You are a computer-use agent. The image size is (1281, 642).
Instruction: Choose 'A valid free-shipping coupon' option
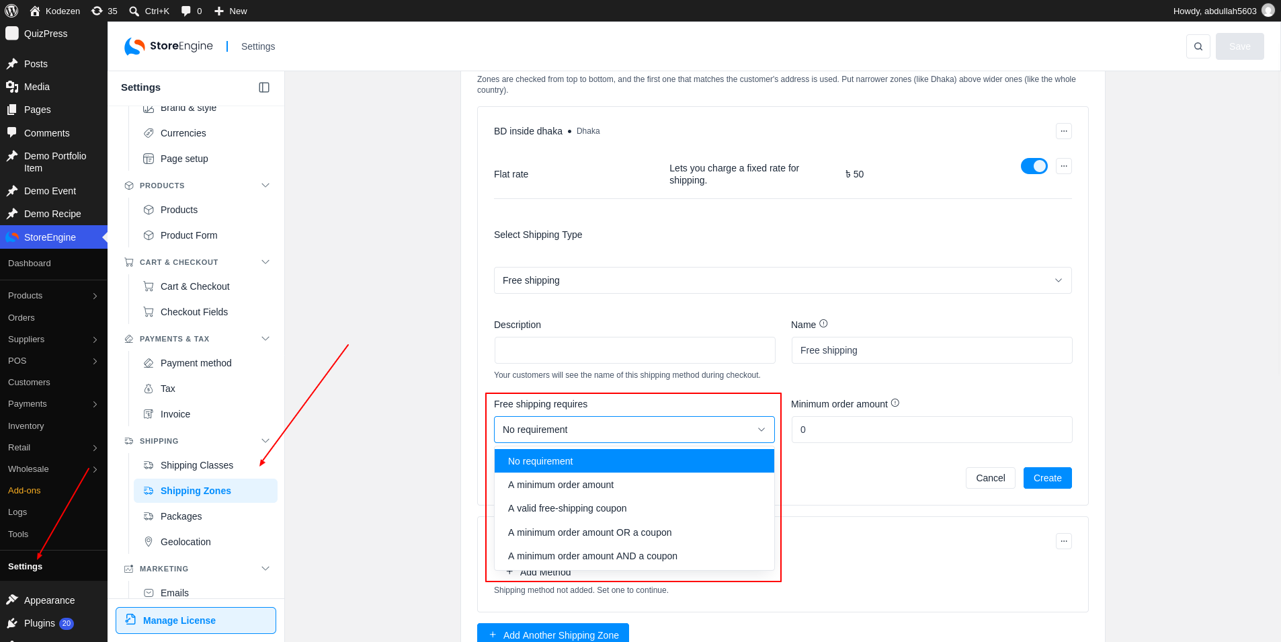(x=634, y=508)
